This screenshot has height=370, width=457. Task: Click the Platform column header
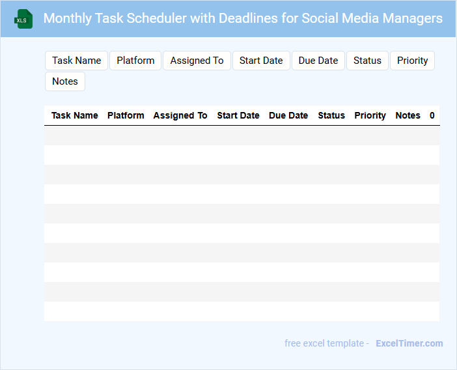coord(126,115)
